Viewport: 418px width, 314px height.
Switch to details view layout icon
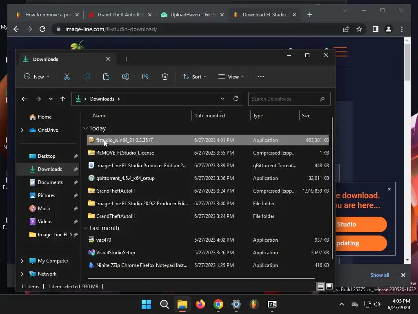321,287
